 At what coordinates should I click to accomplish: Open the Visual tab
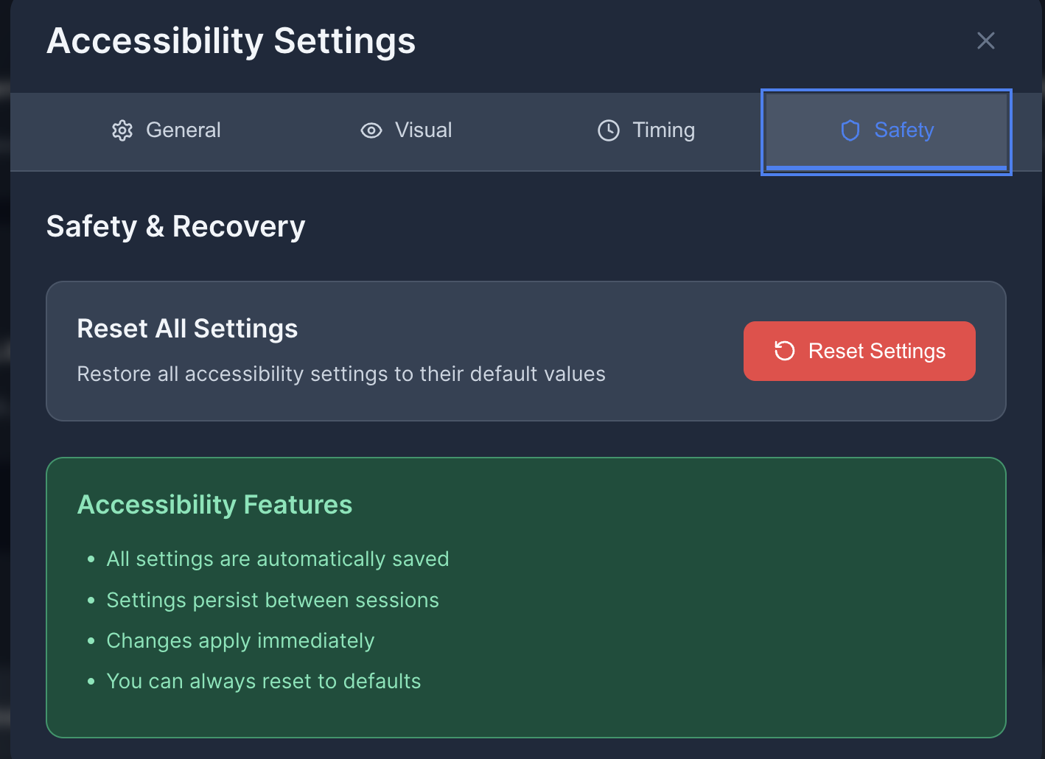[x=406, y=130]
